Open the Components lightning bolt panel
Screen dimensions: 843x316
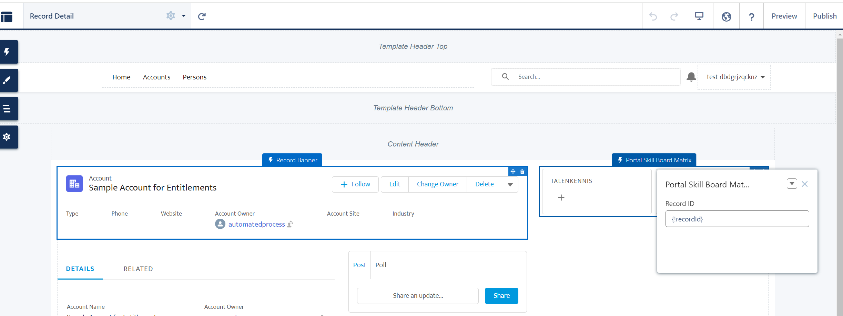click(7, 52)
